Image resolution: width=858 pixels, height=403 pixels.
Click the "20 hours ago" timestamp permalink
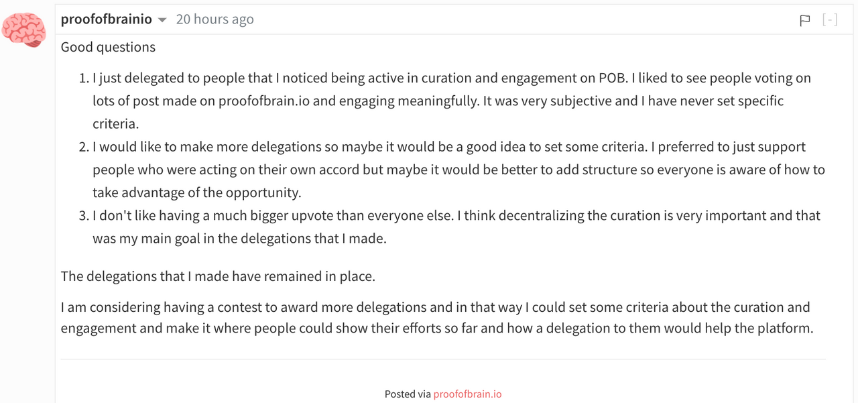214,19
